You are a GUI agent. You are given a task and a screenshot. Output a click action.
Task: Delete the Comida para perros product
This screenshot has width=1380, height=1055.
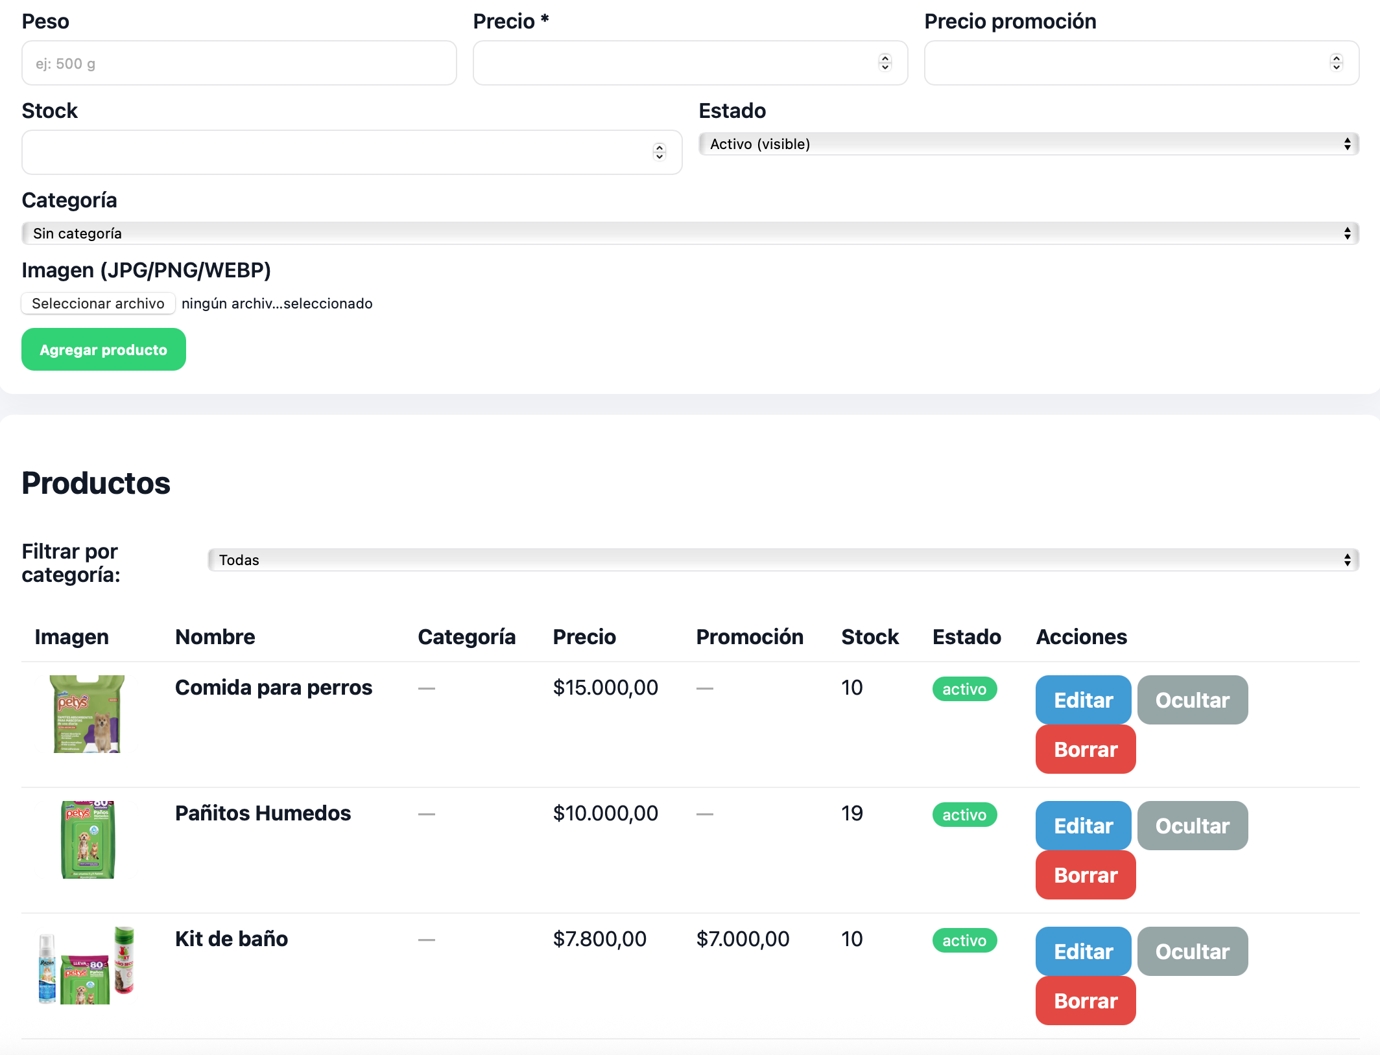point(1086,749)
